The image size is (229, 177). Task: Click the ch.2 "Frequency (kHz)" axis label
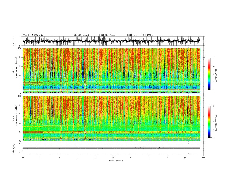click(16, 115)
